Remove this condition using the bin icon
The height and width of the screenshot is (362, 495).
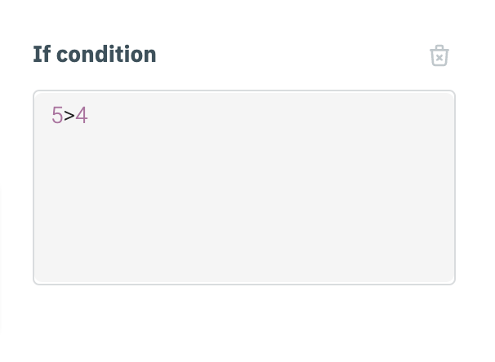click(x=439, y=55)
